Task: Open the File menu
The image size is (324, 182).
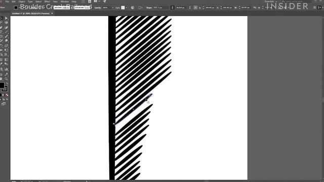Action: [7, 2]
